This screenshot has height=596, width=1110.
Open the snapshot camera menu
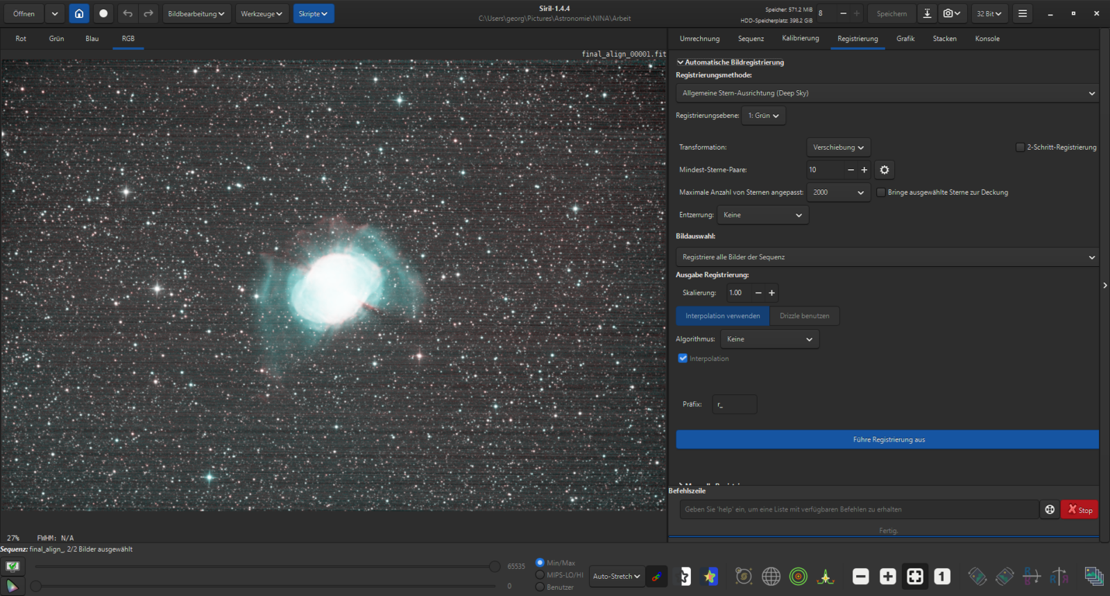click(952, 14)
